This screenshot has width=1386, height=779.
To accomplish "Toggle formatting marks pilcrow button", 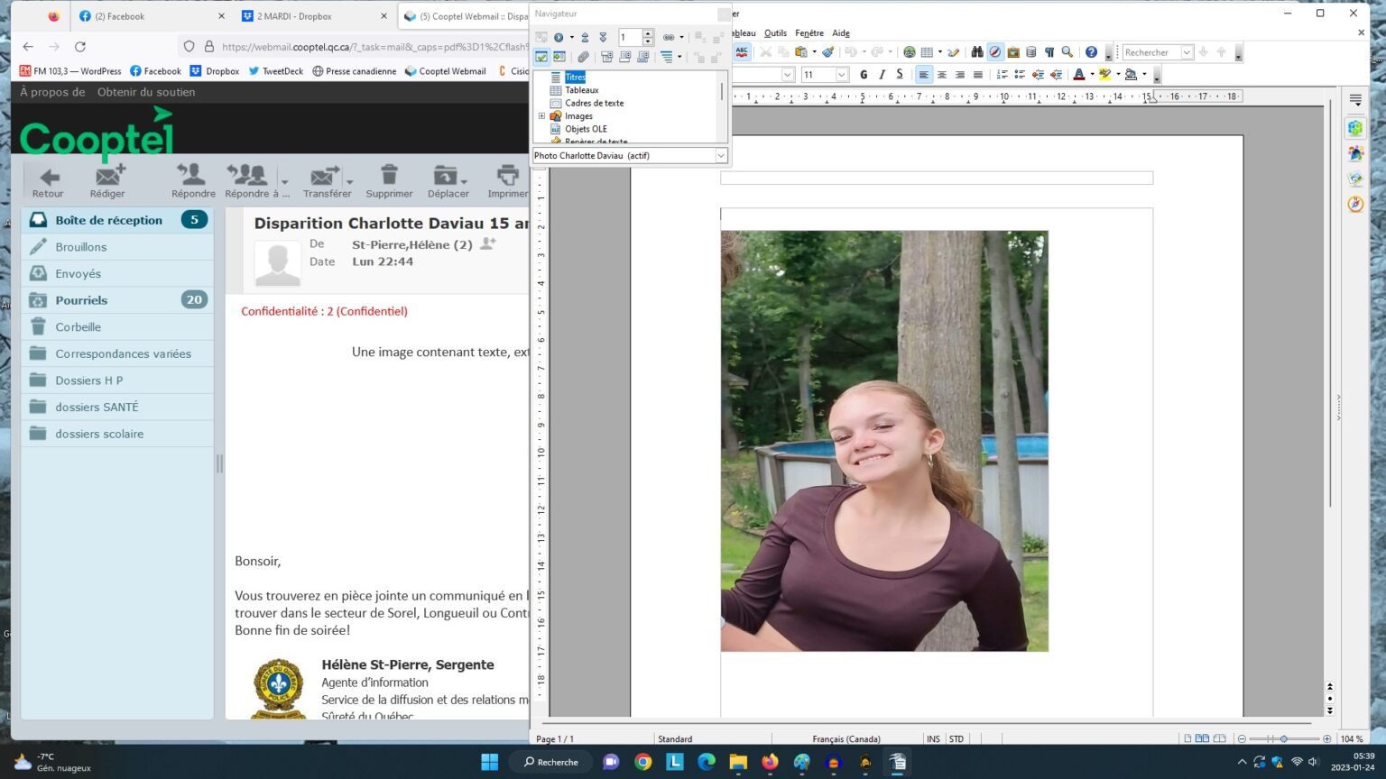I will [1049, 52].
